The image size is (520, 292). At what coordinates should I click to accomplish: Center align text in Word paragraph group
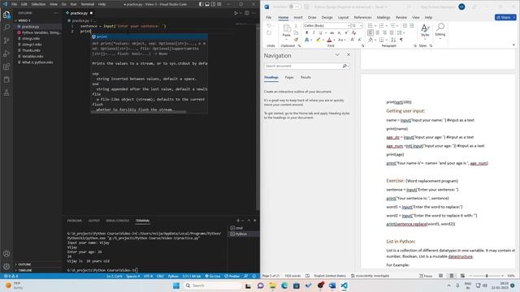point(377,32)
